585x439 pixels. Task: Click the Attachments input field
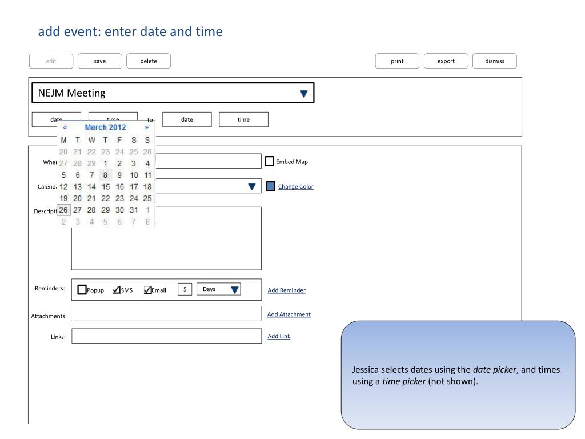[x=166, y=314]
